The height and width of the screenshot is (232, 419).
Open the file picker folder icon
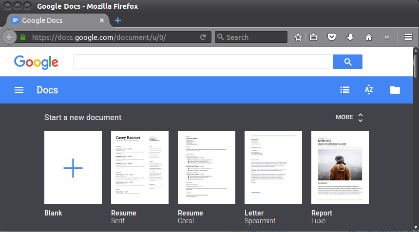[x=395, y=90]
